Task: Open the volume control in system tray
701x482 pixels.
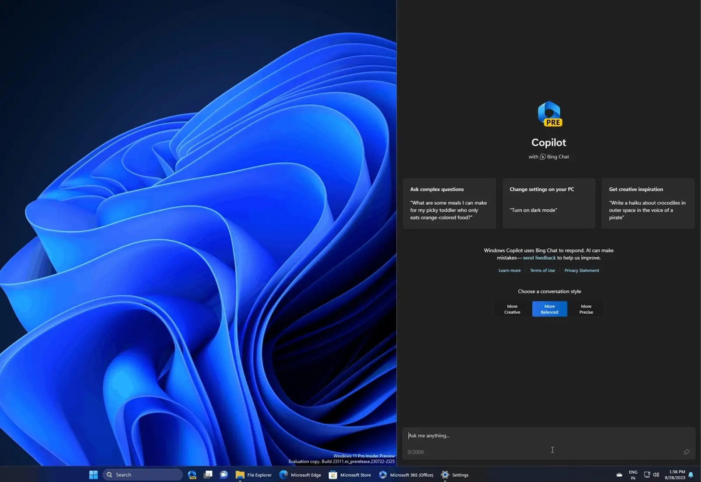Action: click(656, 474)
